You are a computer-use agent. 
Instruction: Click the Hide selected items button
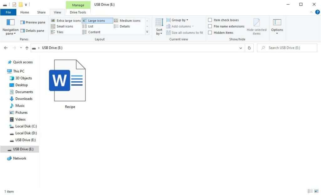[256, 27]
